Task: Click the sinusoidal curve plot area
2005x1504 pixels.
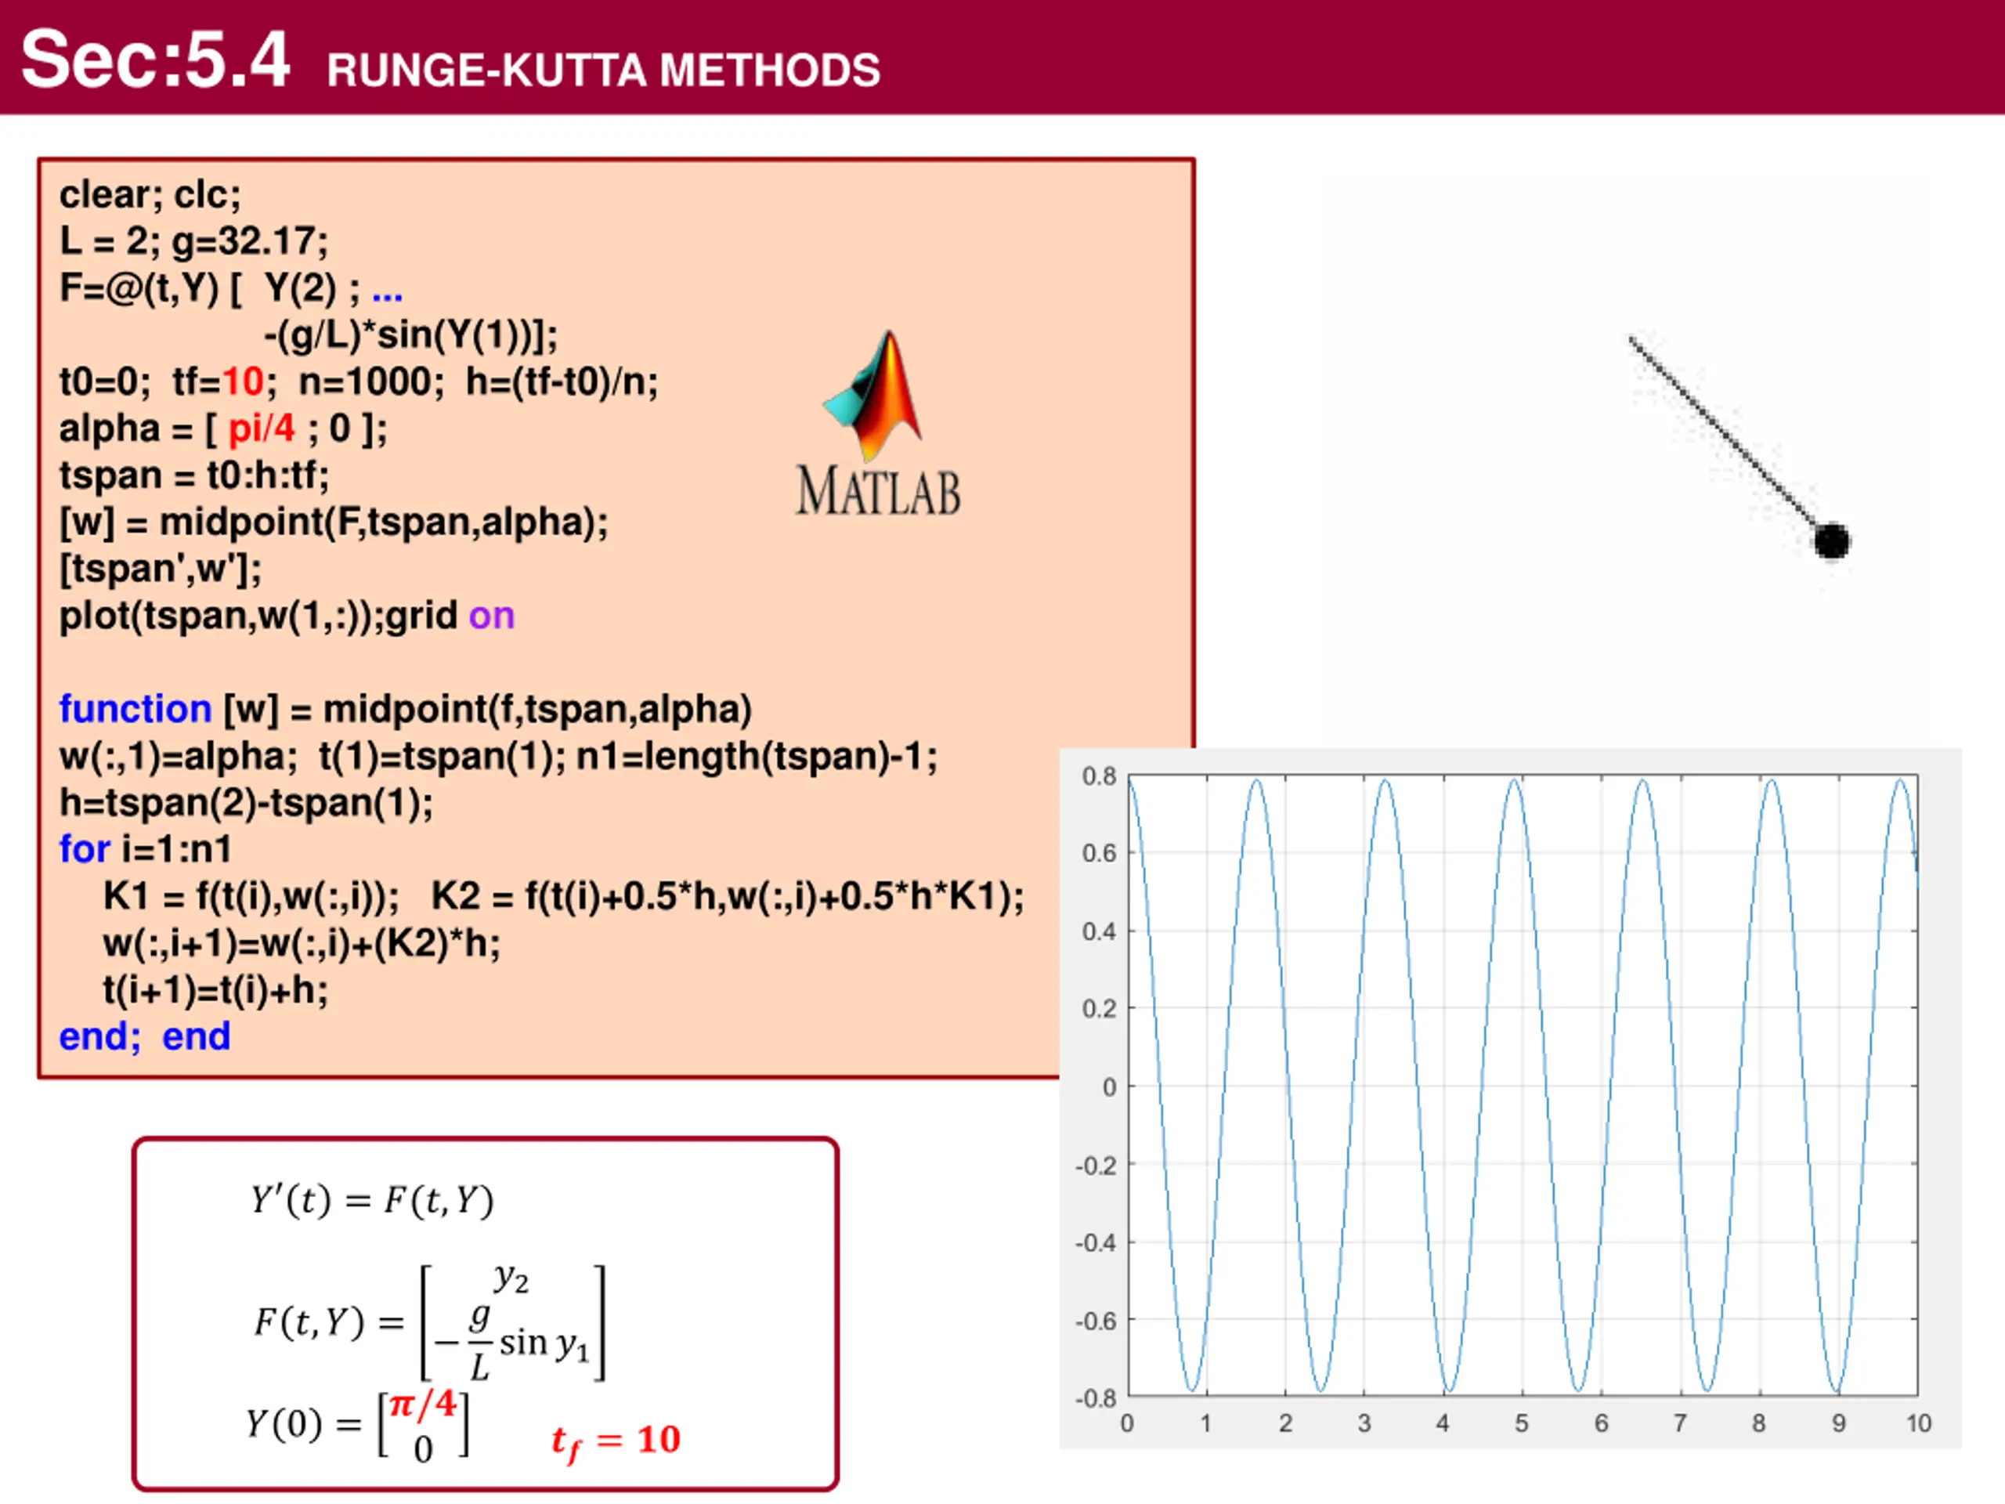Action: point(1523,1085)
